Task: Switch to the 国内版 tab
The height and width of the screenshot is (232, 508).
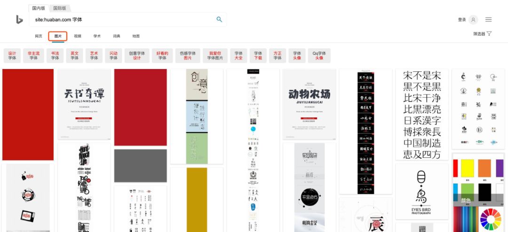Action: tap(39, 8)
